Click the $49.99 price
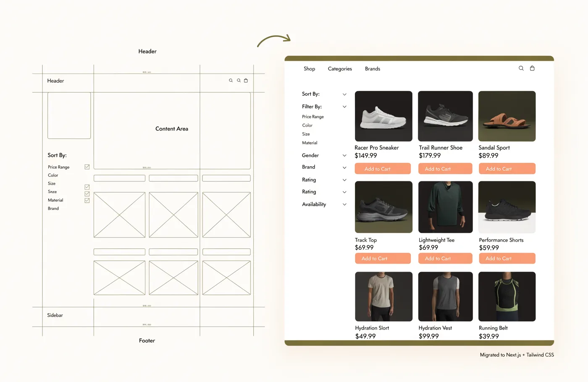 click(x=365, y=336)
